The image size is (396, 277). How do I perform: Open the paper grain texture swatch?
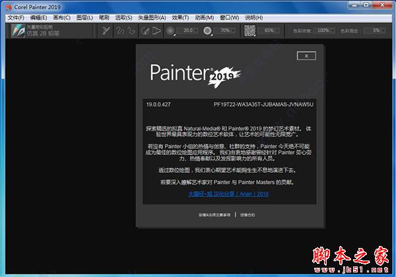[249, 30]
